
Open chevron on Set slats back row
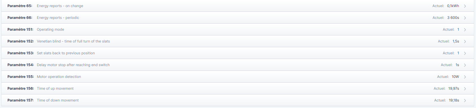[x=465, y=53]
